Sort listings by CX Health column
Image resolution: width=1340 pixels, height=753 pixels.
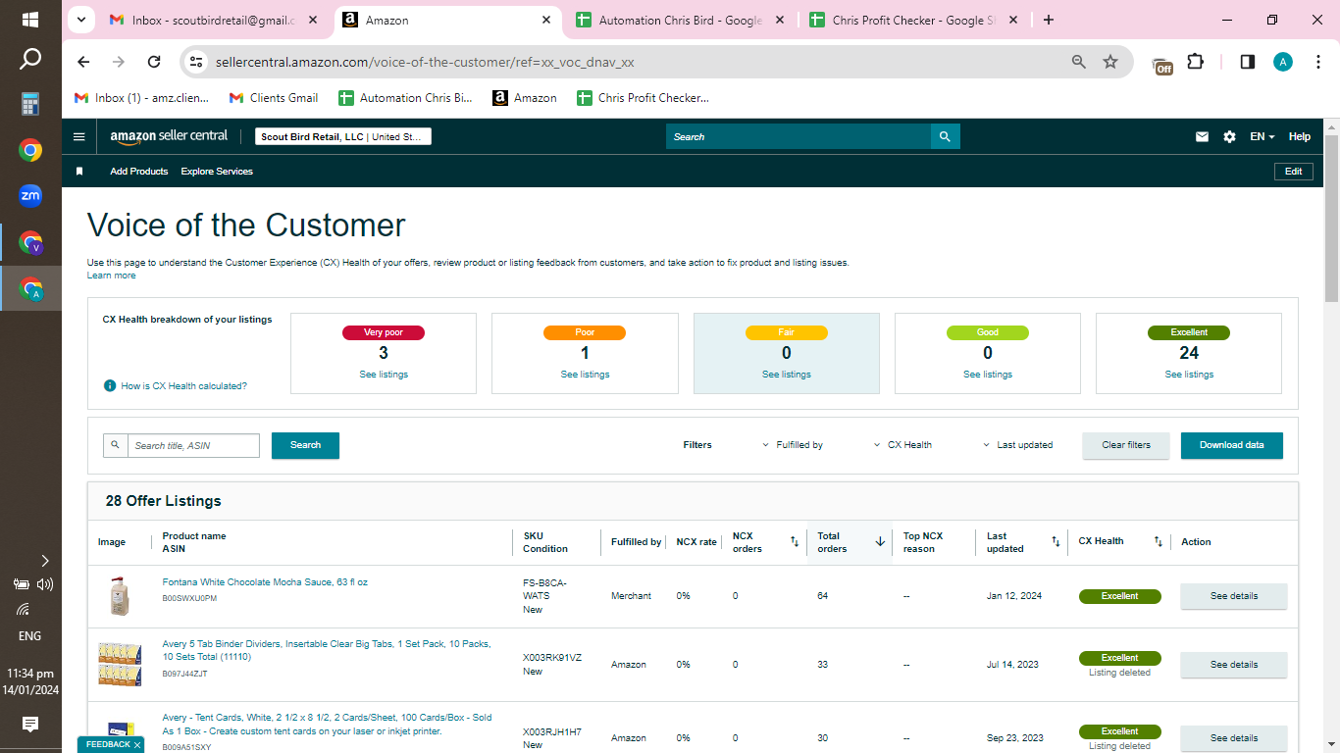click(x=1158, y=541)
